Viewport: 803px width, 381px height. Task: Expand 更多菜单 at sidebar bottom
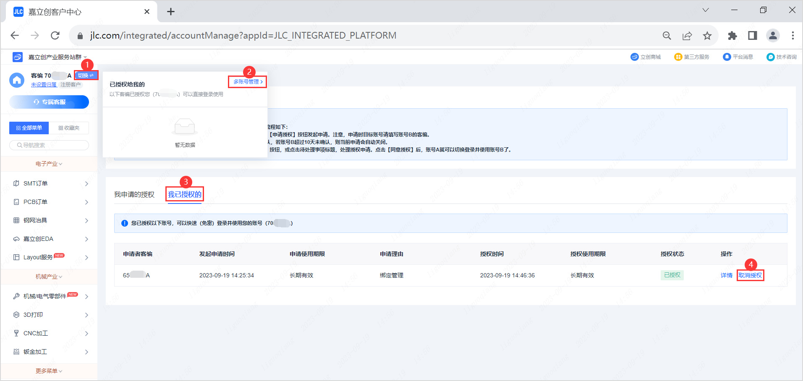(49, 371)
